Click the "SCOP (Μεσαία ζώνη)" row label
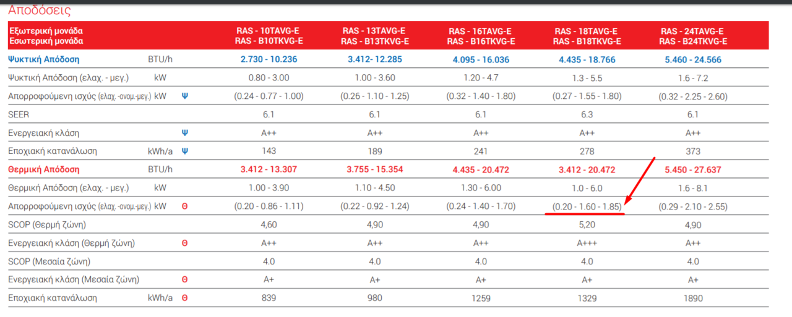The width and height of the screenshot is (792, 317). click(49, 261)
